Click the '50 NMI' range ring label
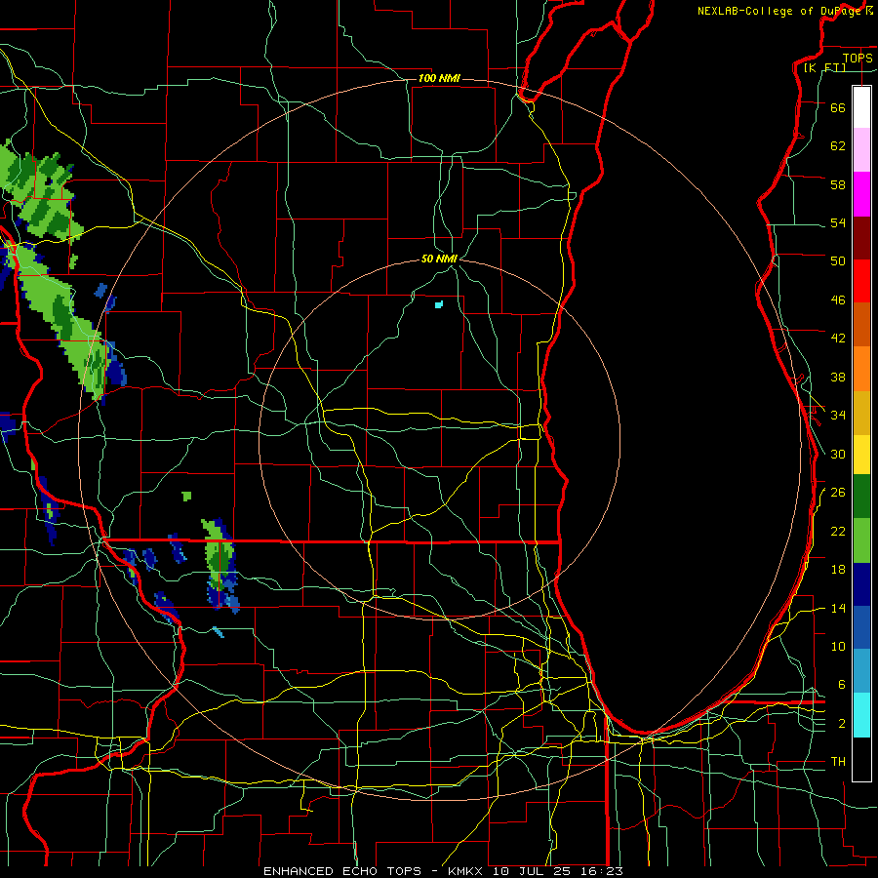This screenshot has height=878, width=878. pos(439,259)
